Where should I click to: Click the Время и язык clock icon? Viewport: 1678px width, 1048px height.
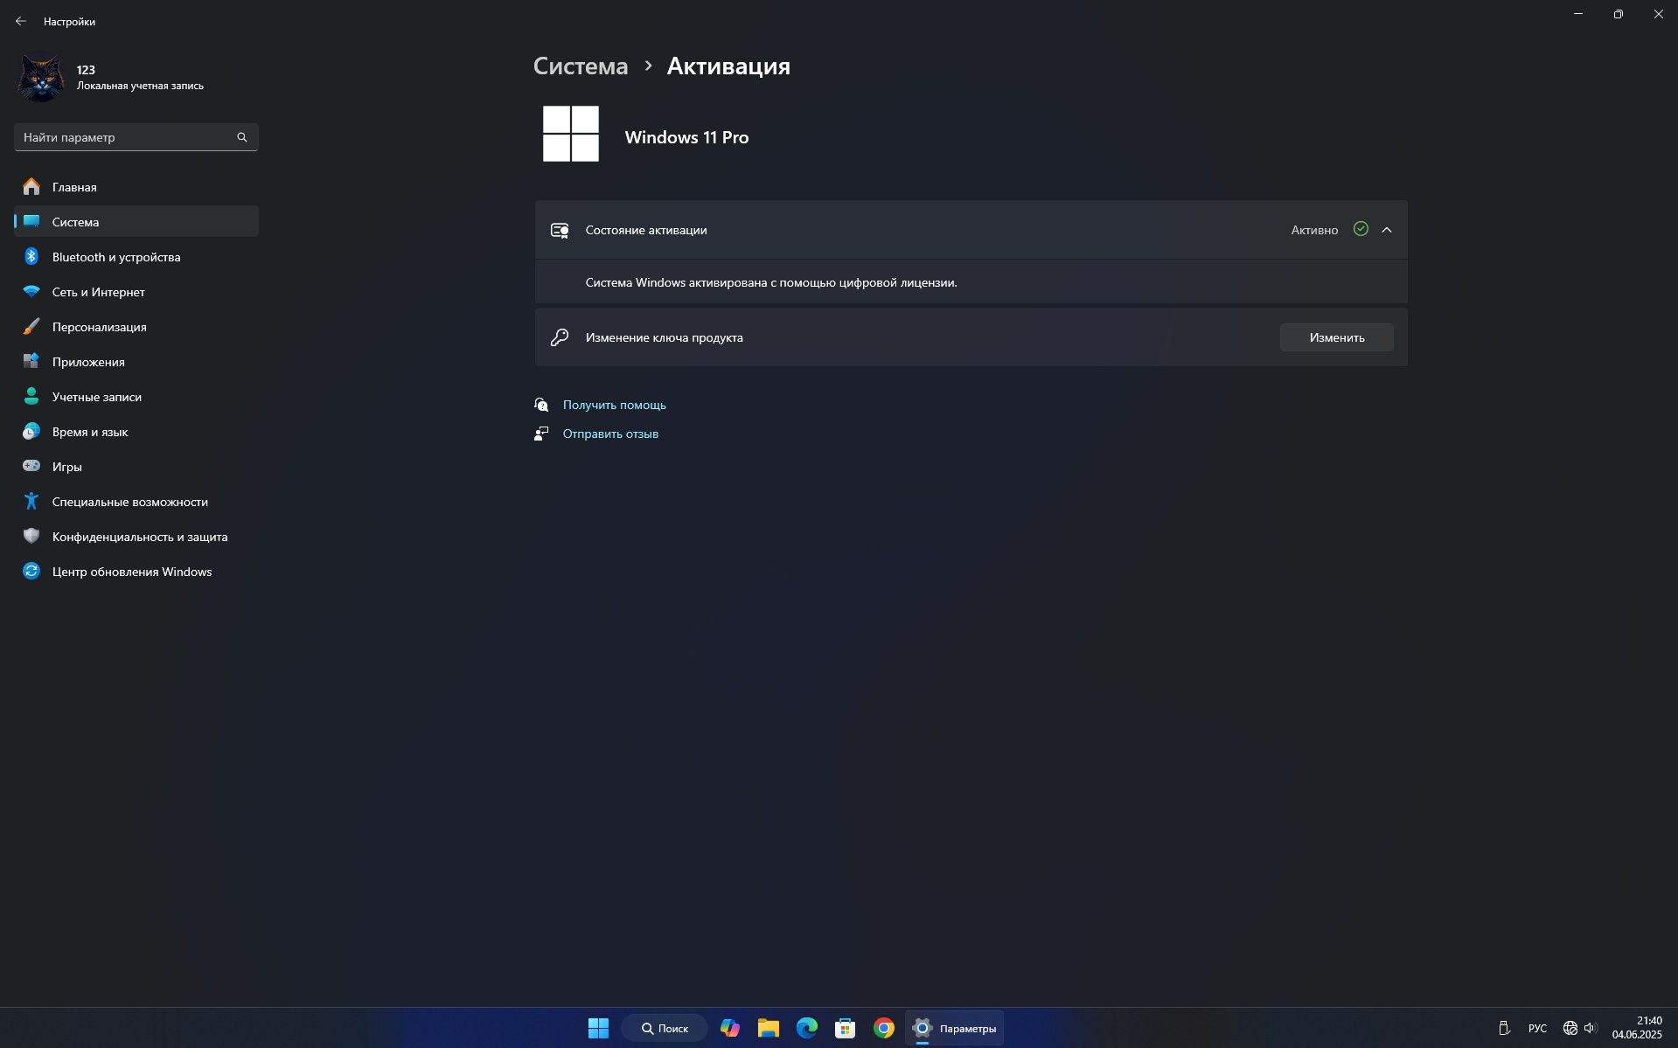[x=31, y=431]
